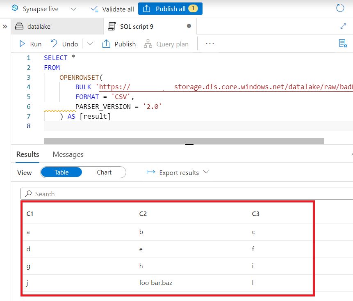Click line number 5 in the gutter

(x=28, y=97)
